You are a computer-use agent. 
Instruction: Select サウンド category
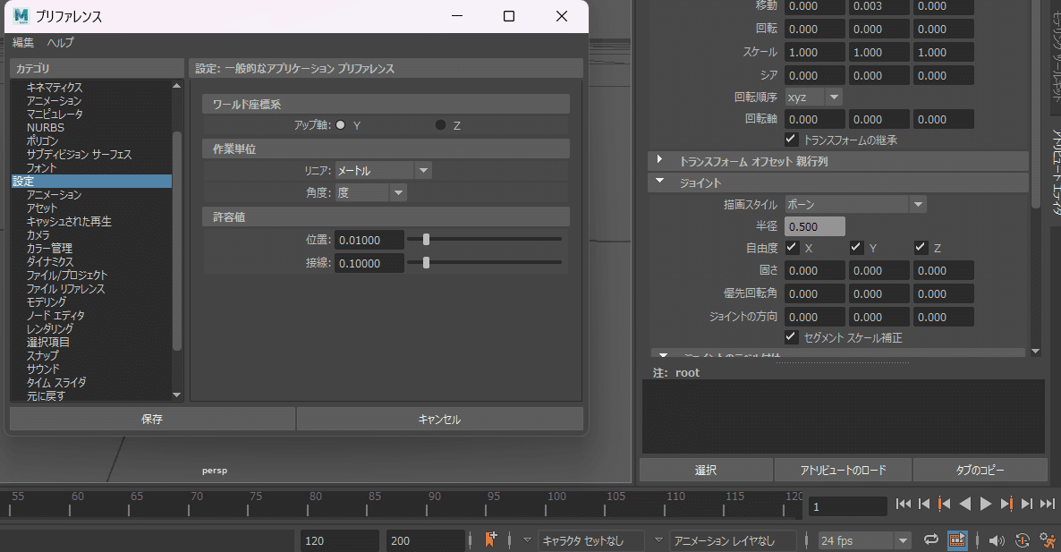[x=43, y=369]
